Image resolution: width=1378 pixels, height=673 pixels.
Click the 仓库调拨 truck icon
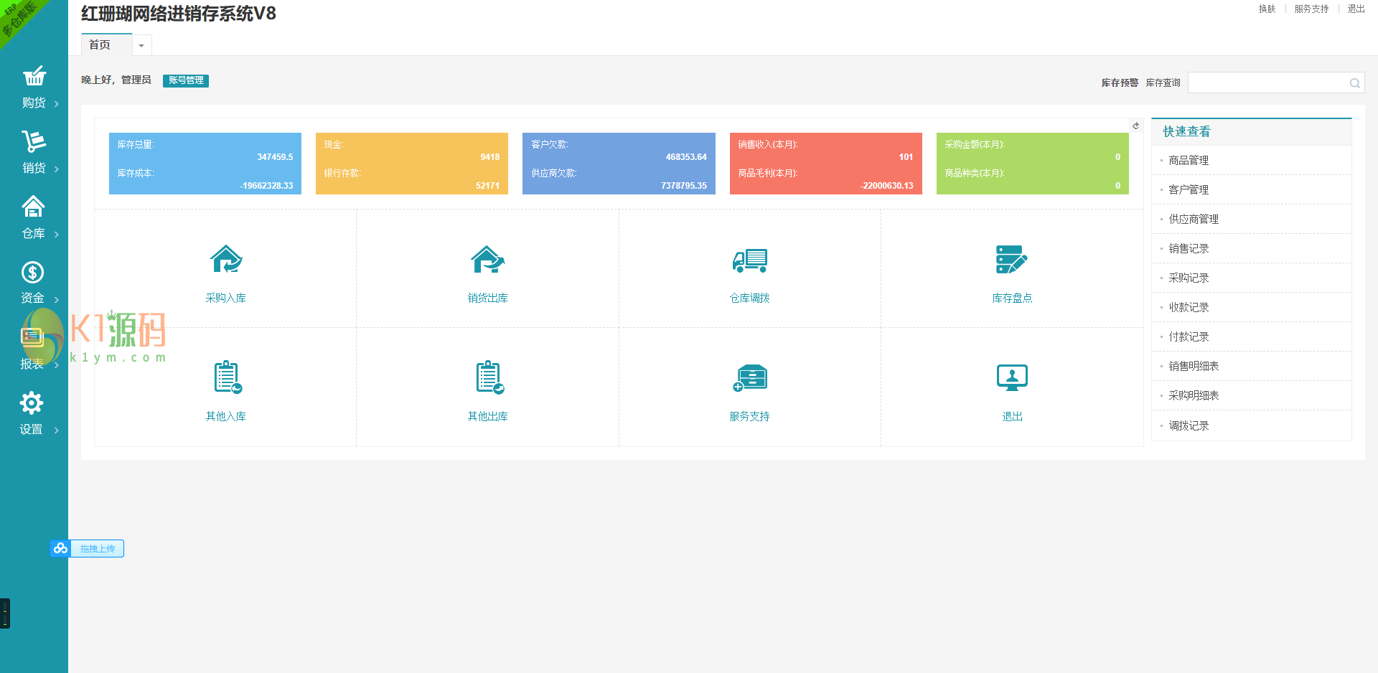[750, 260]
